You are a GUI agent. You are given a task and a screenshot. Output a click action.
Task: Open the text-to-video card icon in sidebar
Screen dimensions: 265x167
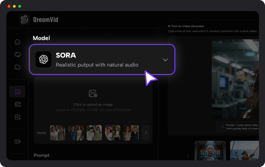click(x=18, y=104)
